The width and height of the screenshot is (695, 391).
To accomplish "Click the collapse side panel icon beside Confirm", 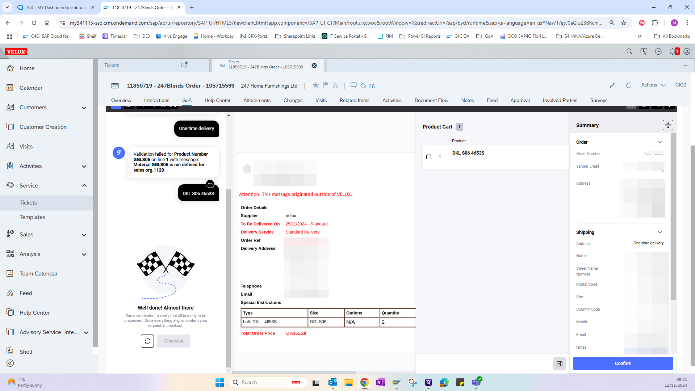I will tap(560, 364).
